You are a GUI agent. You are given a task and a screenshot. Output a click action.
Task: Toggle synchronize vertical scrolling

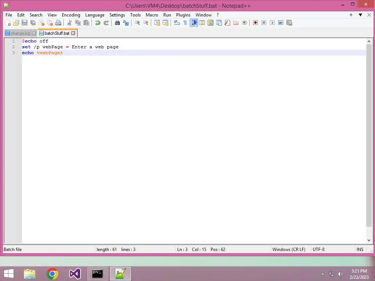tap(157, 23)
